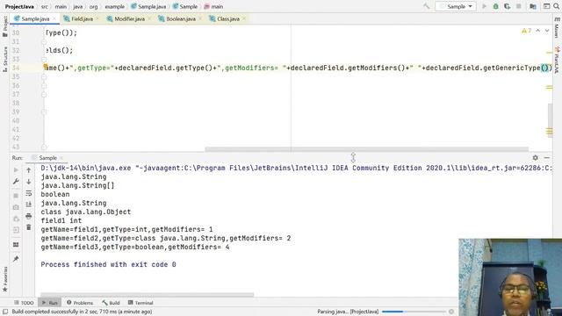Click the Stop icon in top toolbar
562x316 pixels.
point(519,6)
